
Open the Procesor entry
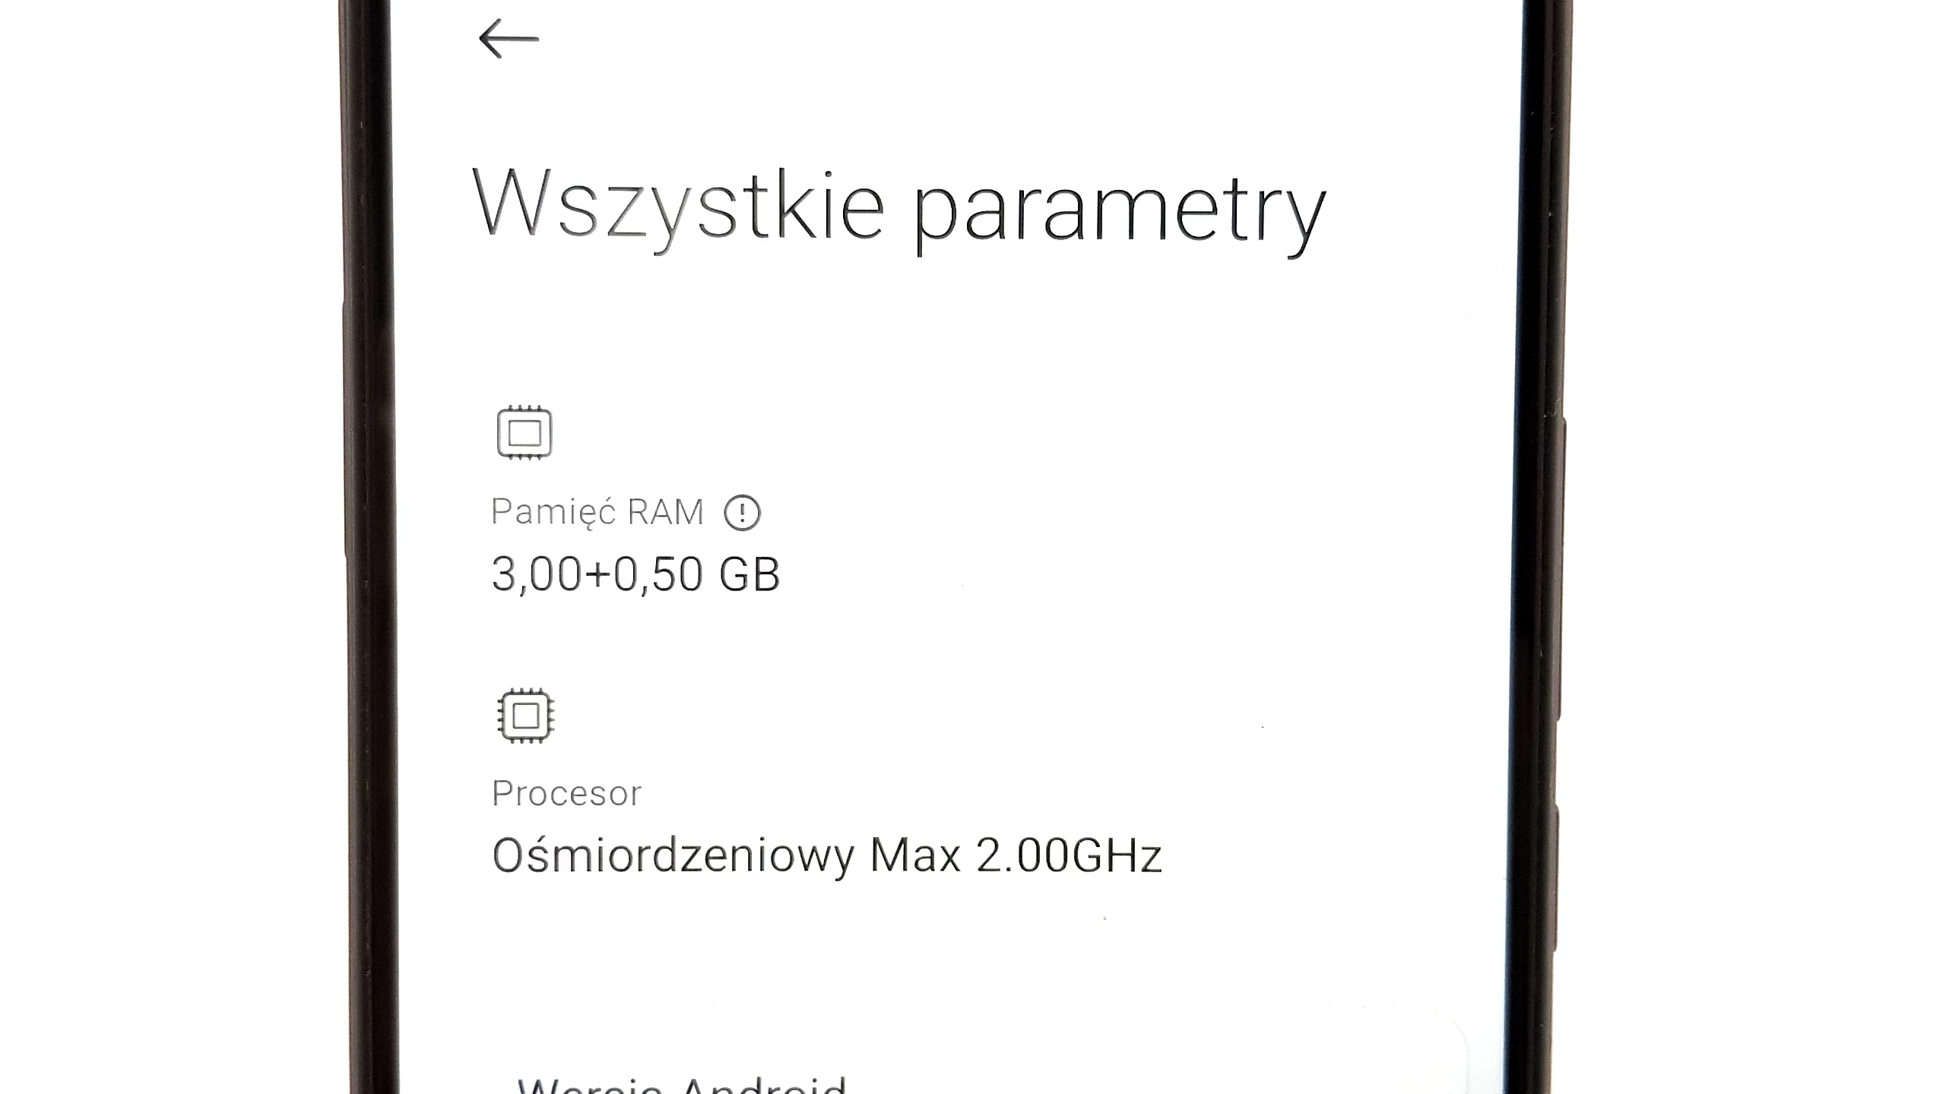tap(567, 793)
